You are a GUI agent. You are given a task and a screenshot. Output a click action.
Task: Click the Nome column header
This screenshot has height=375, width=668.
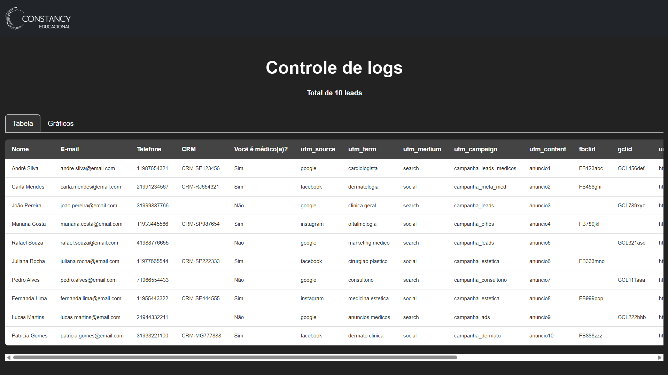tap(20, 149)
